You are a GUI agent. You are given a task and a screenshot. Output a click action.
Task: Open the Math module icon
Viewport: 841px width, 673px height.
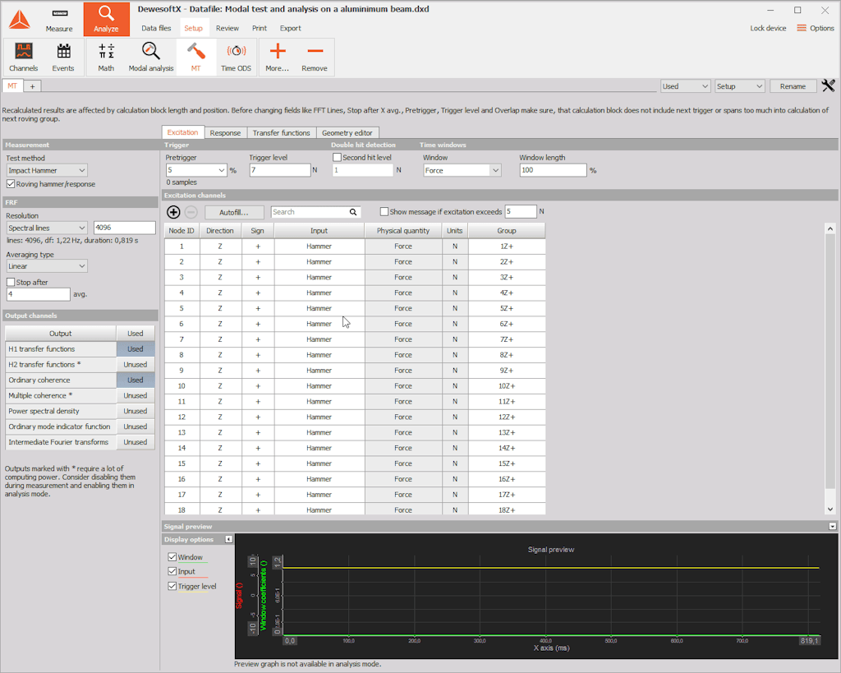point(106,57)
